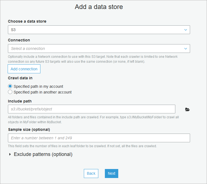The height and width of the screenshot is (184, 207).
Task: Click the 'Connection' field label
Action: coord(19,40)
